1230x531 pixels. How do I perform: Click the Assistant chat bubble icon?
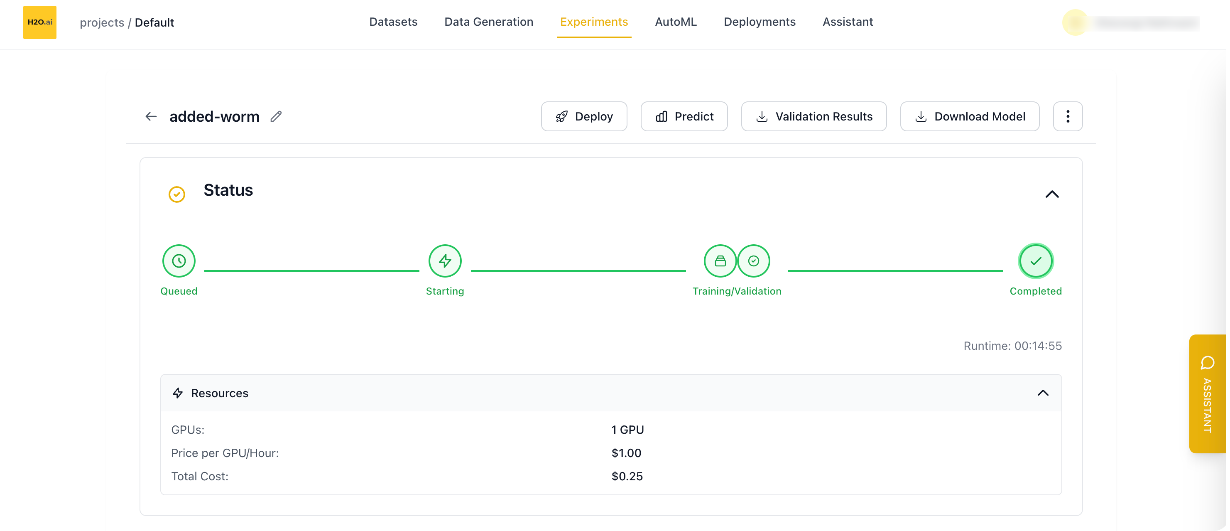pyautogui.click(x=1207, y=363)
